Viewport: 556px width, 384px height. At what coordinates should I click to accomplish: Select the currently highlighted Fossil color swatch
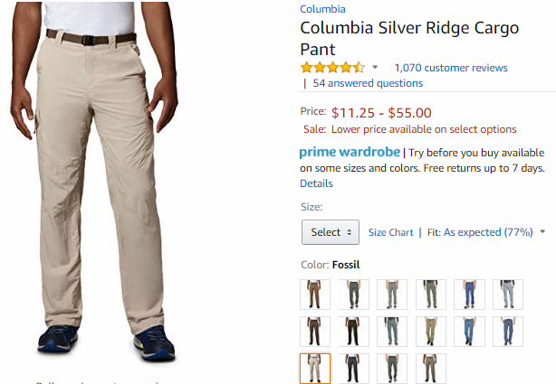click(x=315, y=369)
